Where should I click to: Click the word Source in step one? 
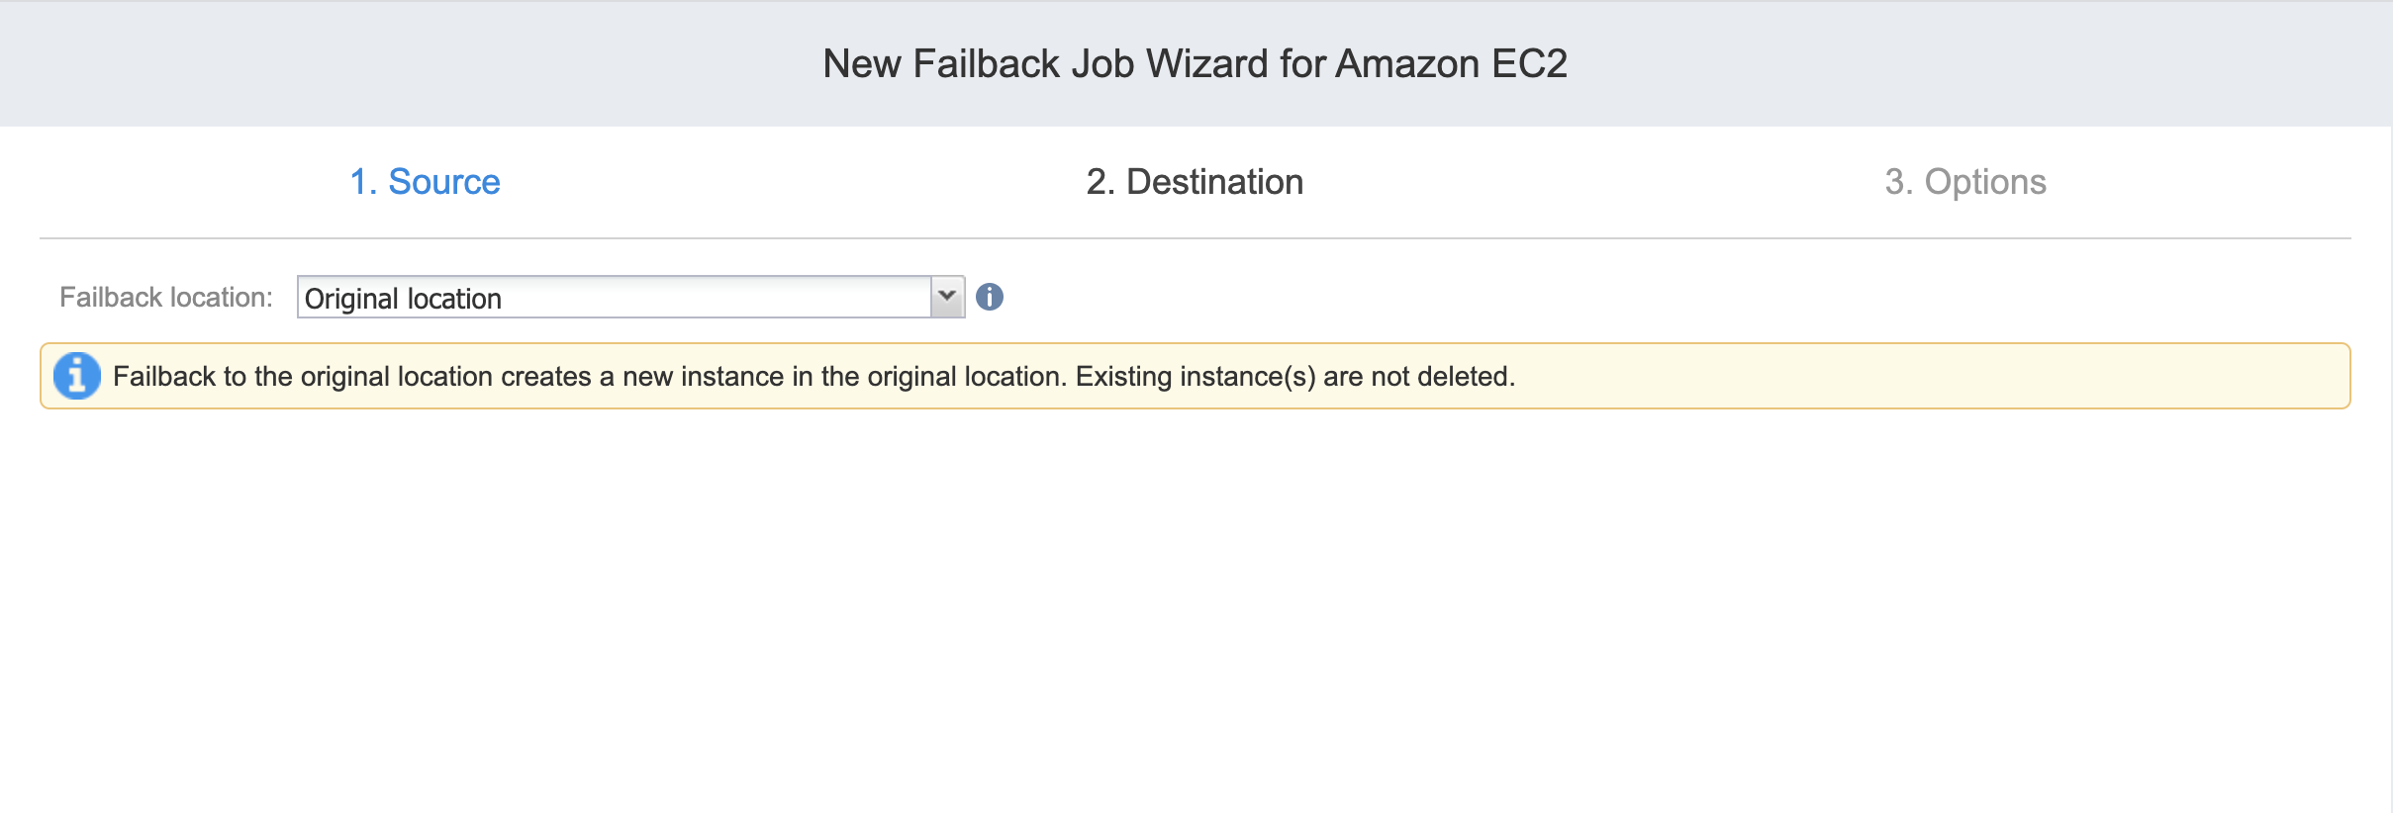tap(444, 182)
